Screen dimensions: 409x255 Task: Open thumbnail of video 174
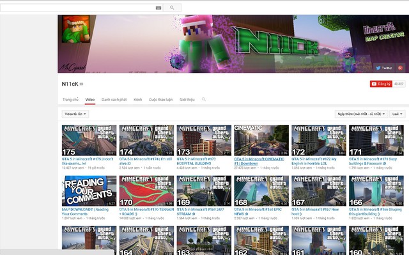tap(146, 140)
